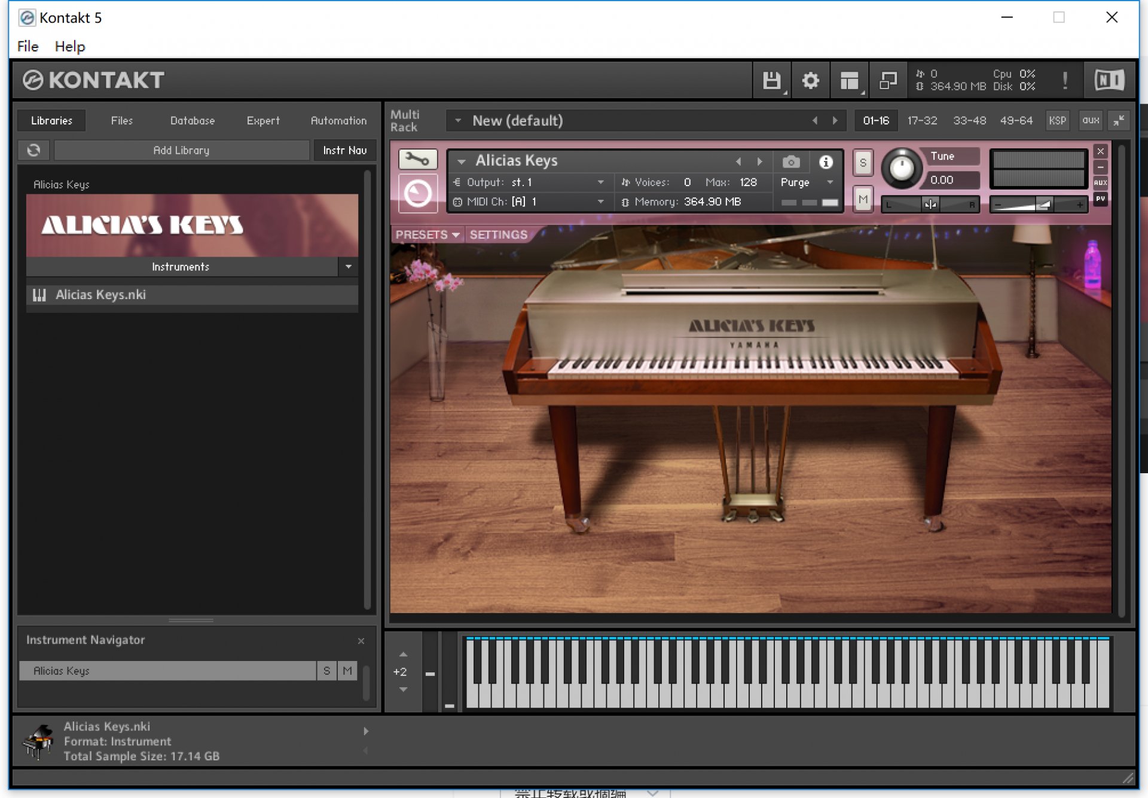This screenshot has height=798, width=1148.
Task: Select previous multi rack preset arrow
Action: coord(815,120)
